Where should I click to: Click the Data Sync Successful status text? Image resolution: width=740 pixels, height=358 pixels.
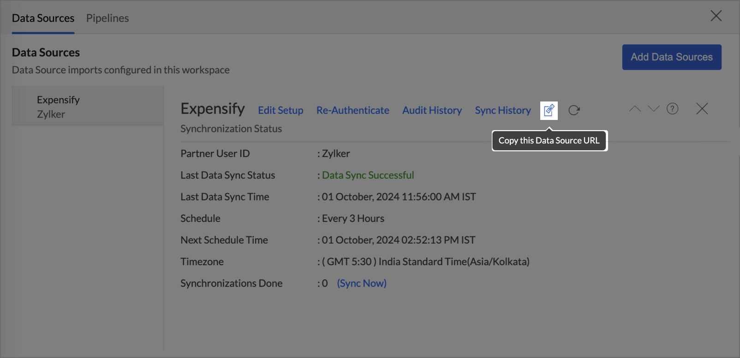[368, 175]
